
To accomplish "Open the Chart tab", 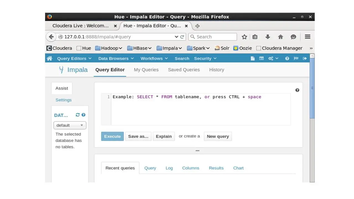I will coord(238,168).
